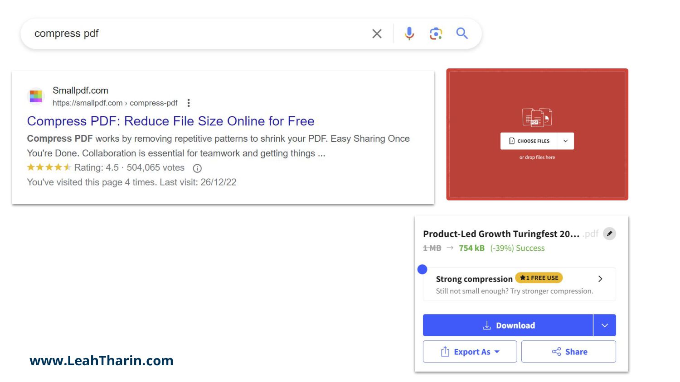Click the Download button
Viewport: 680px width, 382px height.
point(508,325)
